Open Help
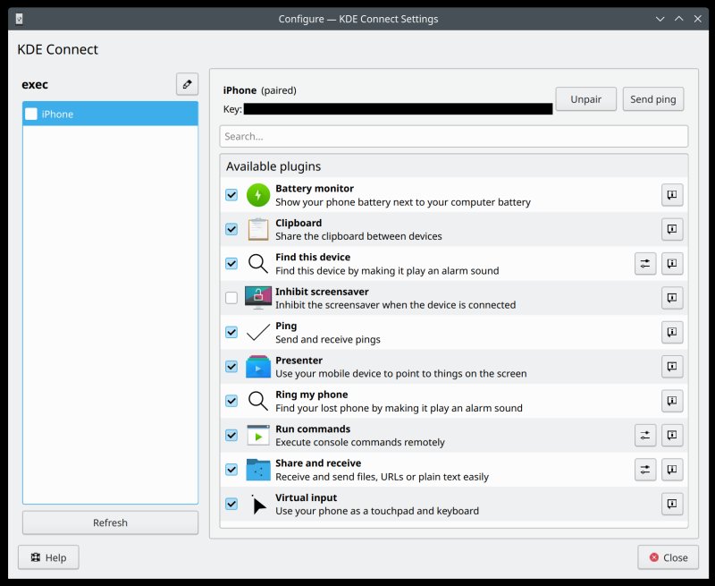 (x=48, y=557)
